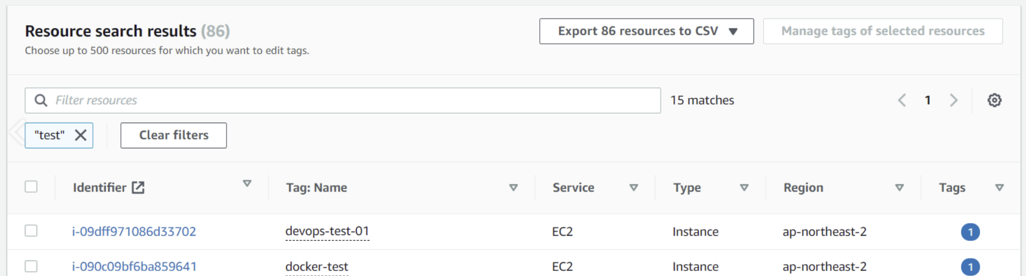
Task: Open instance link i-09dff971086d33702
Action: [x=134, y=232]
